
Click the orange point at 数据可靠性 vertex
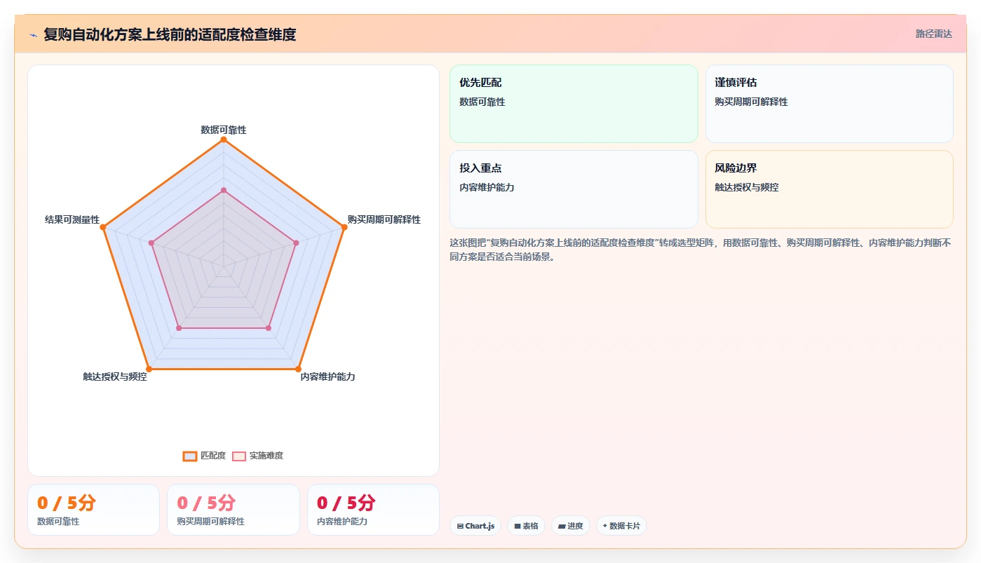click(x=224, y=140)
